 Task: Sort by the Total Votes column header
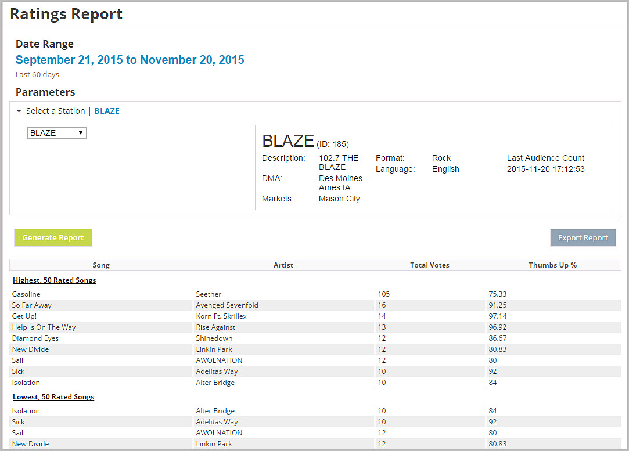[429, 265]
